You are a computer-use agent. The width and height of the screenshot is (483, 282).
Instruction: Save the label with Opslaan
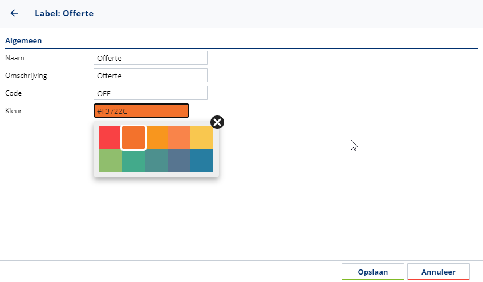tap(373, 272)
